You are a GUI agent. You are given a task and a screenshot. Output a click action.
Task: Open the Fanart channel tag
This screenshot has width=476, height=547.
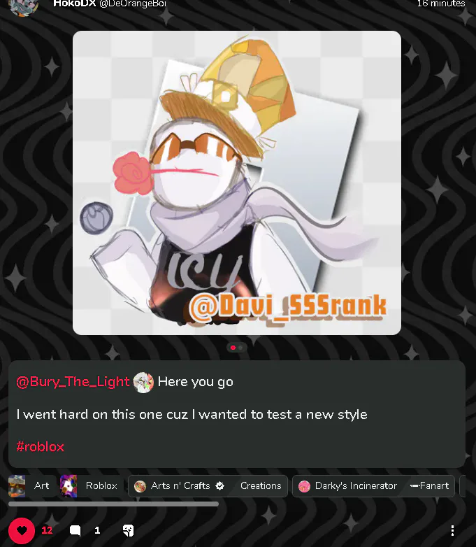[x=430, y=485]
